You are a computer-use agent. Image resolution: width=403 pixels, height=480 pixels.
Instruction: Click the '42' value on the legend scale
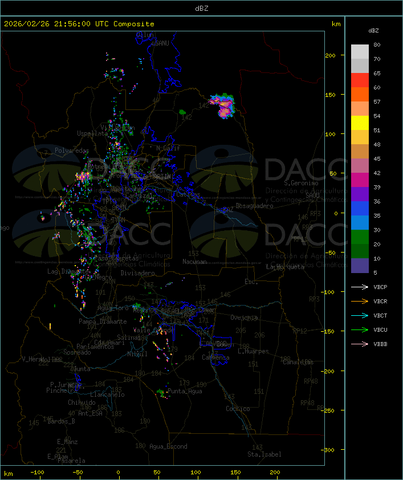point(377,173)
